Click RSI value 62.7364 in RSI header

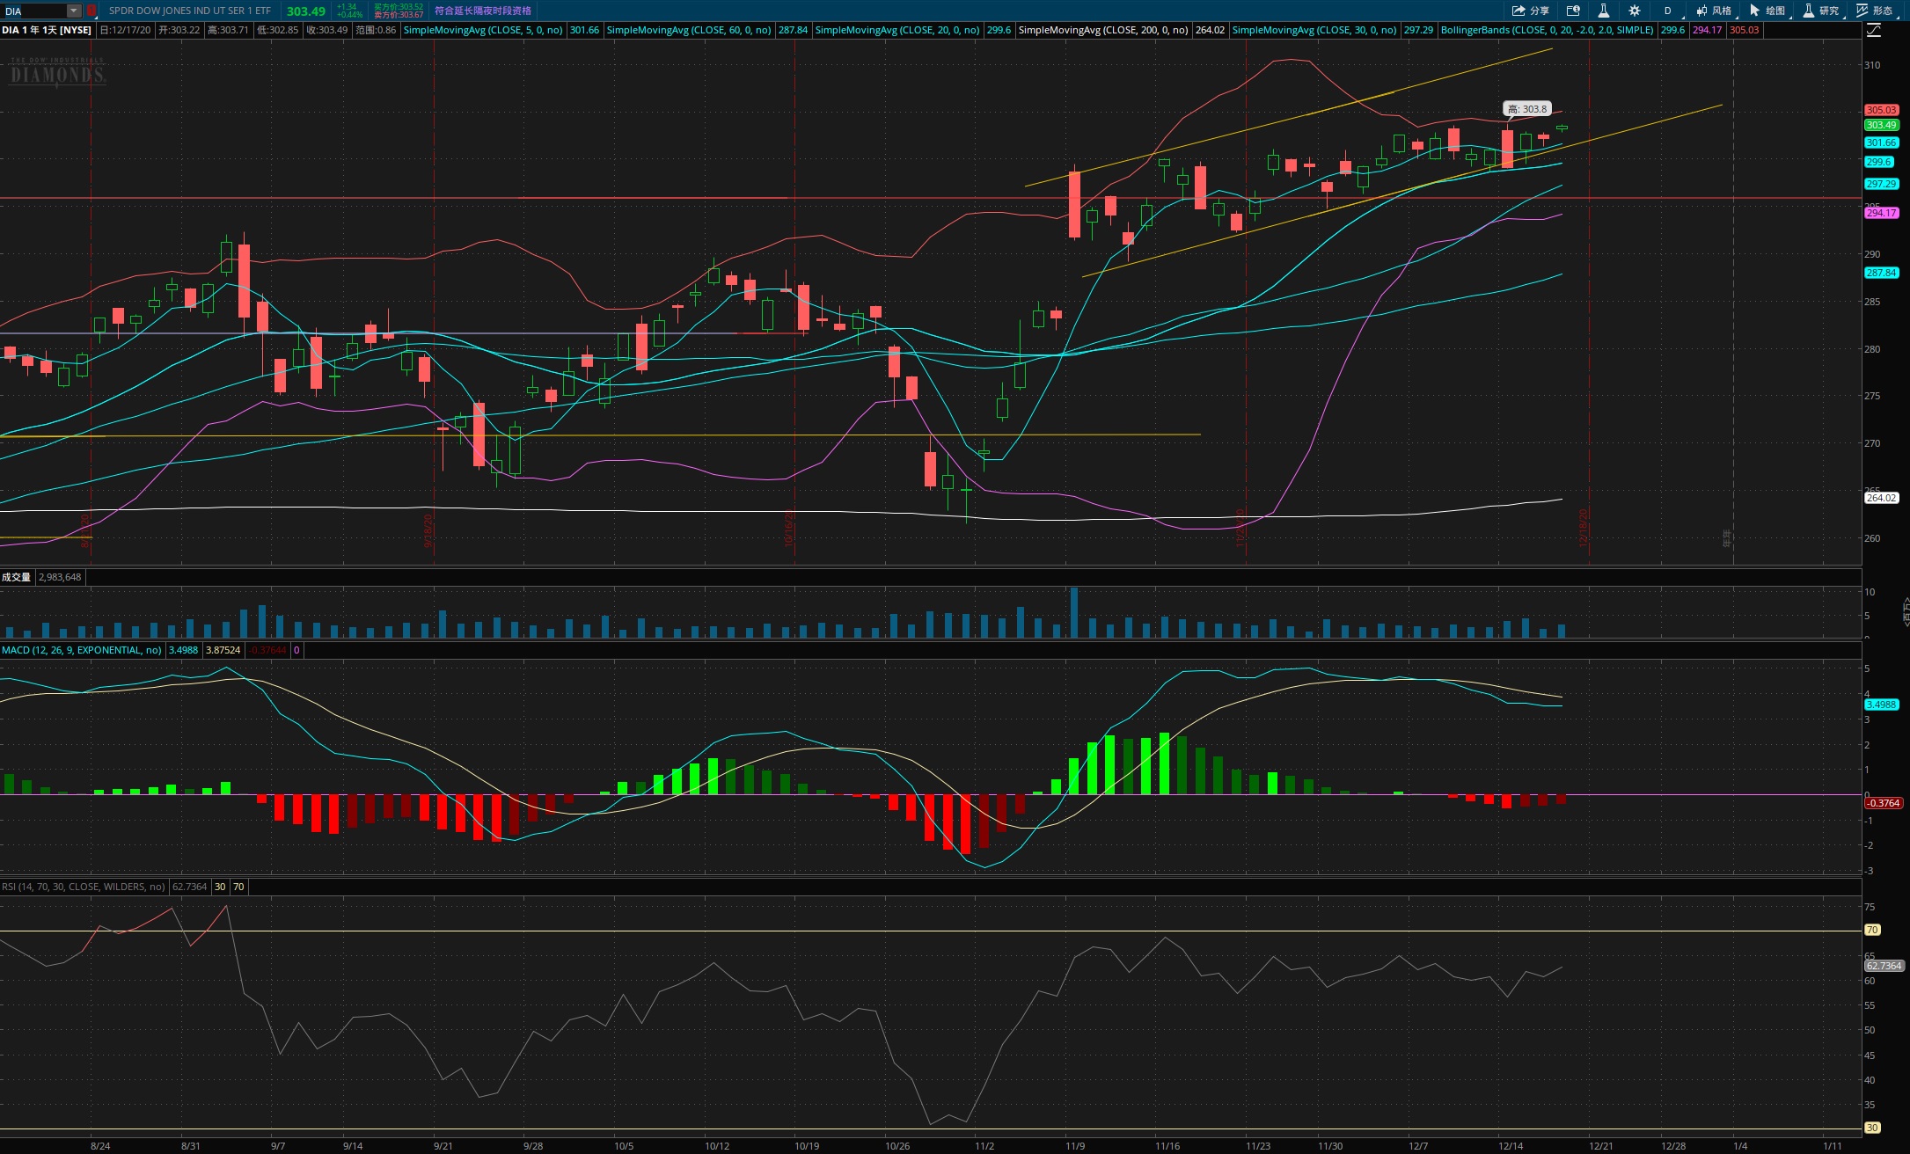[190, 887]
